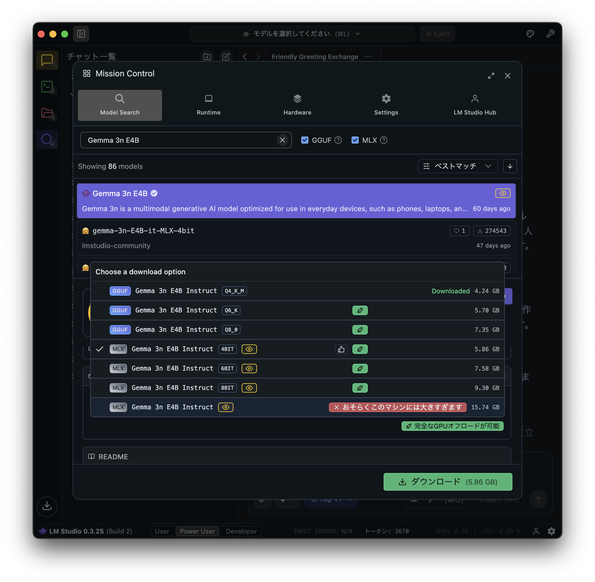Switch to Developer mode
This screenshot has height=582, width=595.
[x=241, y=531]
